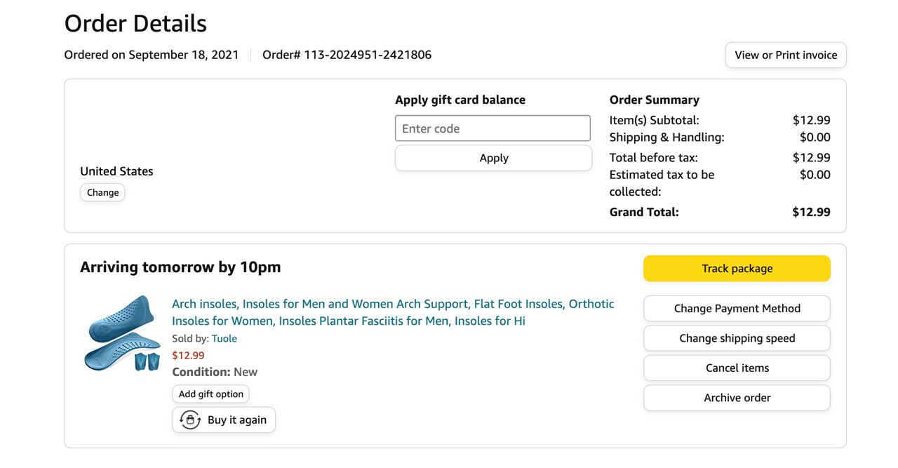Select Add gift option

coord(210,394)
